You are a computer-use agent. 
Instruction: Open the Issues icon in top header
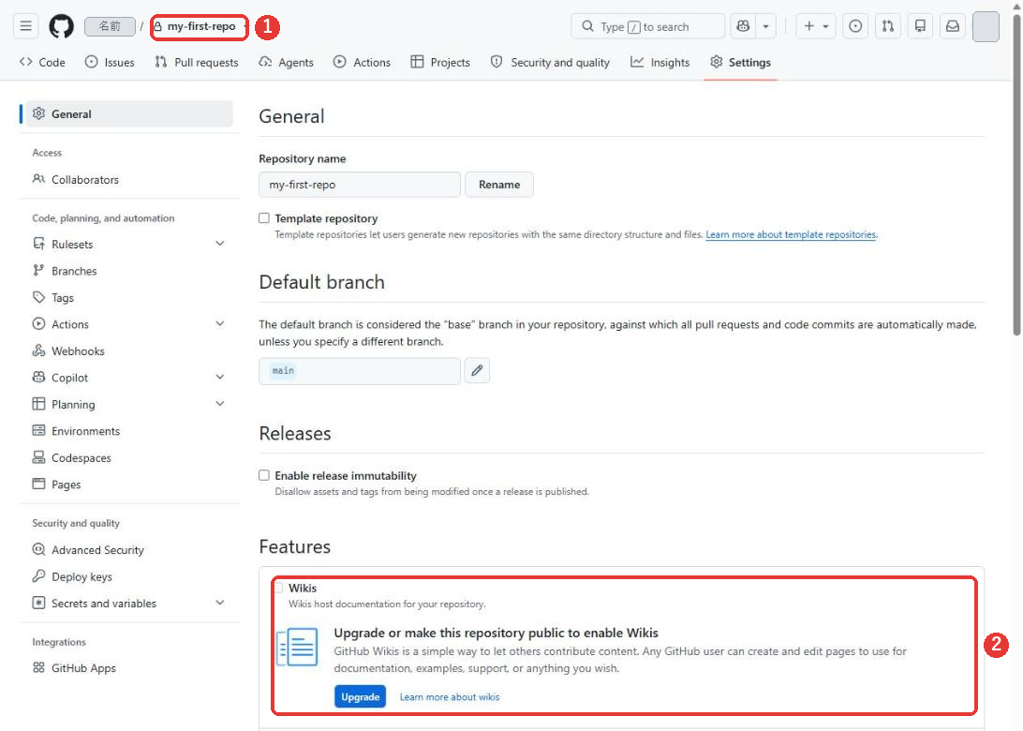point(854,26)
